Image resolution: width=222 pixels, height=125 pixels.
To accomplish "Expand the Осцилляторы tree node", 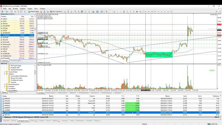I will [x=5, y=72].
